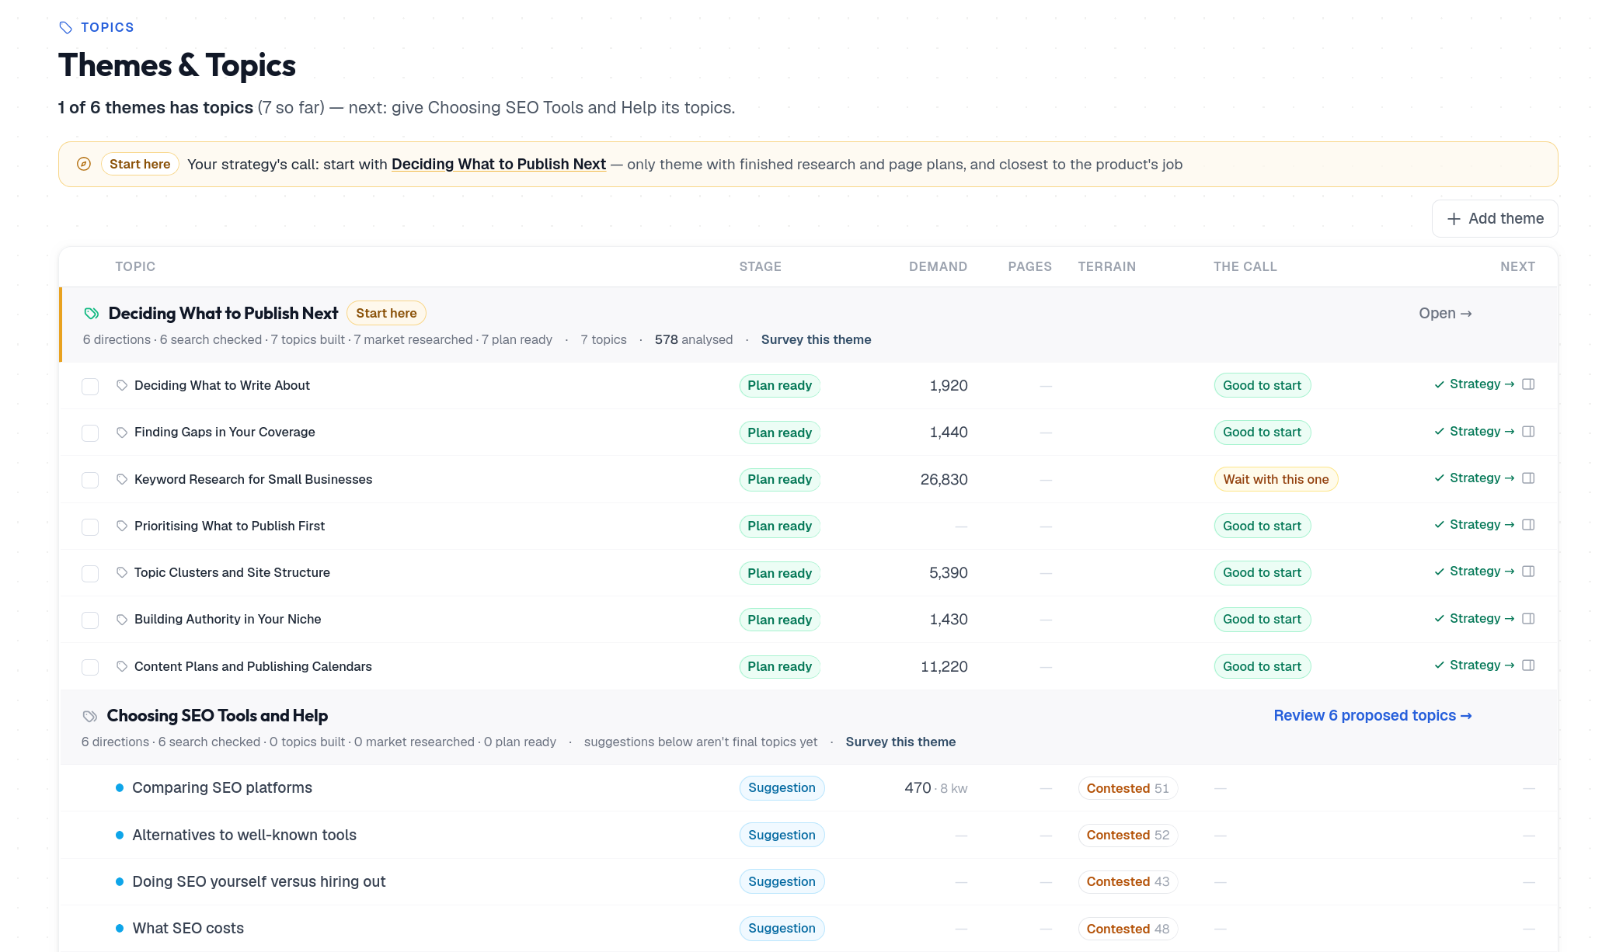Screen dimensions: 1616x952
Task: Click tag icon for Building Authority in Your Niche
Action: coord(122,620)
